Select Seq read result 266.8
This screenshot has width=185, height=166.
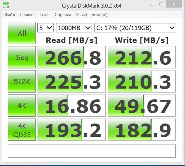tap(71, 57)
